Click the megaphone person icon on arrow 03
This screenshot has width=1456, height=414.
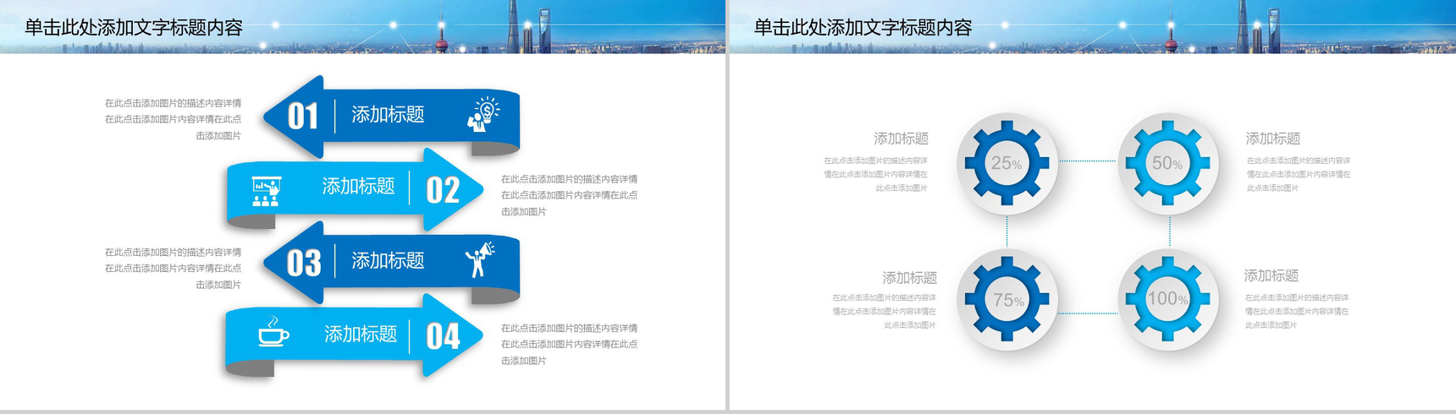[x=479, y=259]
